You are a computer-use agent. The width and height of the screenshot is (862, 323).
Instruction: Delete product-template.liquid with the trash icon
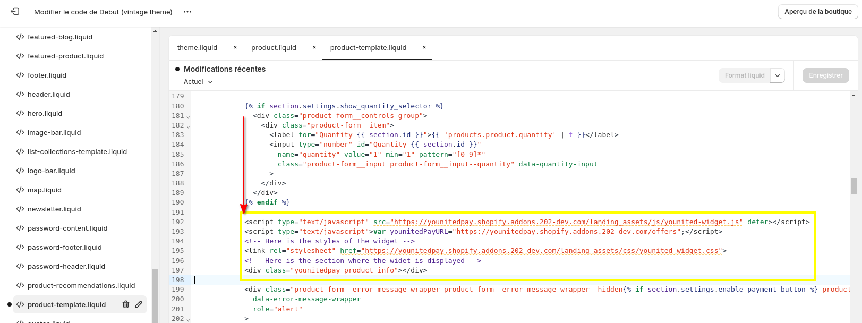(x=126, y=304)
